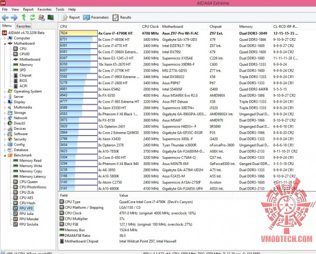
Task: Expand the Devices tree node
Action: pos(5,129)
